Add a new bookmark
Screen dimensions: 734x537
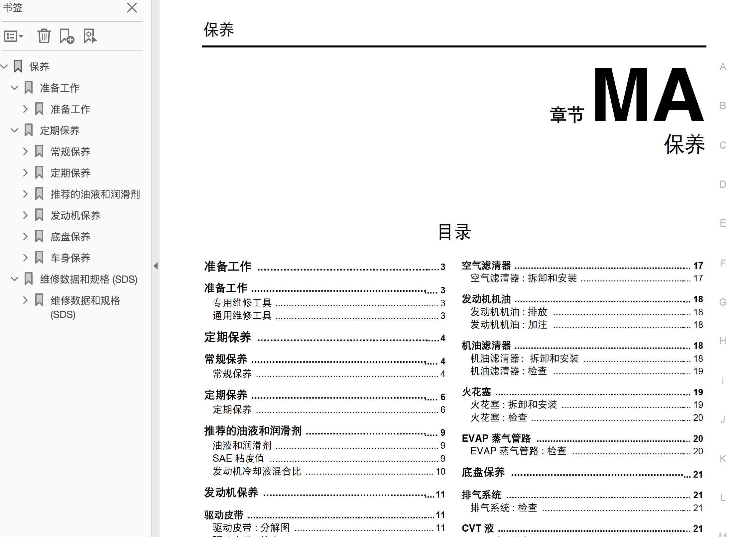pos(66,36)
